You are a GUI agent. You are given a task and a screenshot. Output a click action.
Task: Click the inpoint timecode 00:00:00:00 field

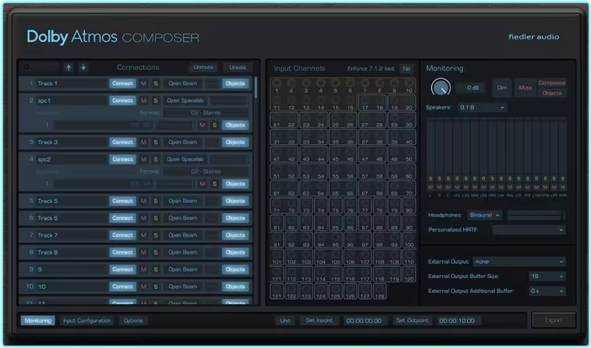coord(364,320)
